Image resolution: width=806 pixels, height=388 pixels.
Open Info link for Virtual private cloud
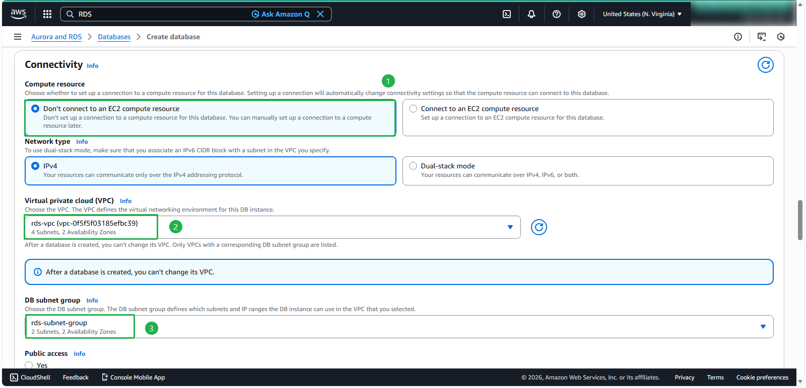click(126, 201)
